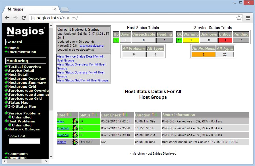
Task: View Status Summary For All Host Groups
Action: click(x=81, y=74)
